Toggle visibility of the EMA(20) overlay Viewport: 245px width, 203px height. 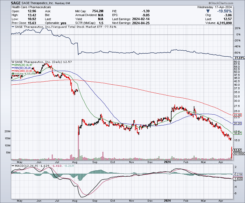point(23,65)
